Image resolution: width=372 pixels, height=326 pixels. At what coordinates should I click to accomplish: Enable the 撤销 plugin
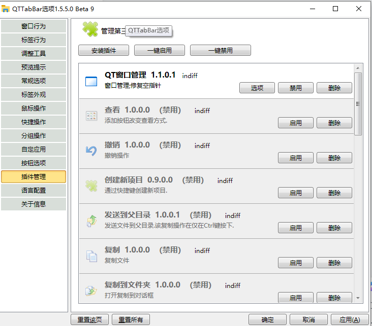[x=296, y=158]
